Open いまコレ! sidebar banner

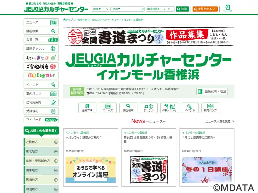pos(41,76)
